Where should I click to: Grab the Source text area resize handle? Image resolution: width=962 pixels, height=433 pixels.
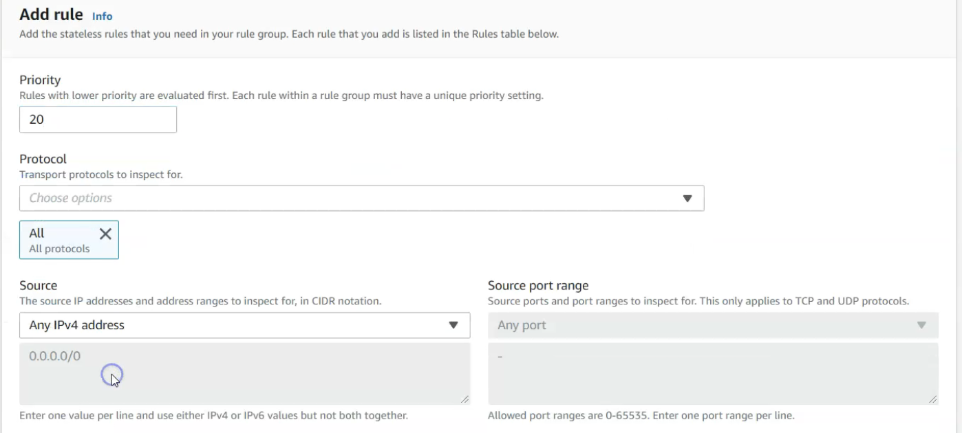click(465, 399)
